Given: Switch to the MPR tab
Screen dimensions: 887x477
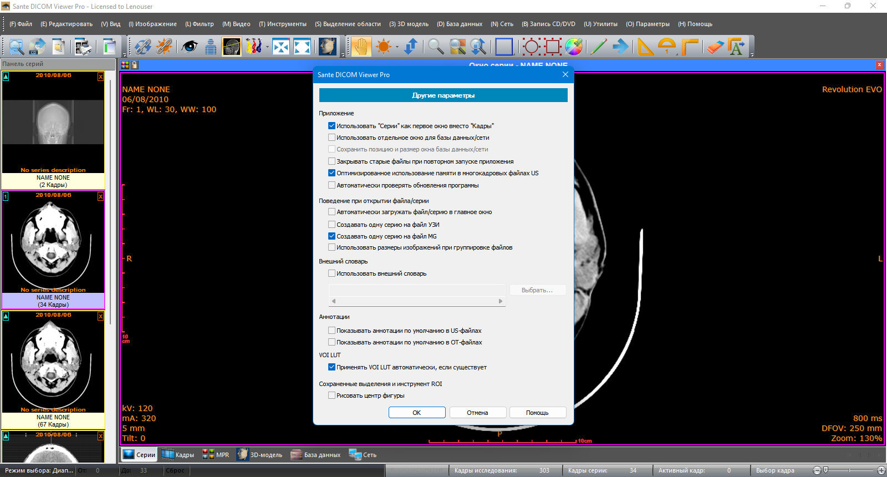Looking at the screenshot, I should point(216,455).
